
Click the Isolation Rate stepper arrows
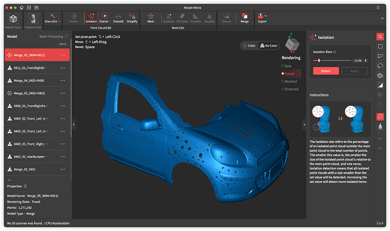click(x=366, y=60)
